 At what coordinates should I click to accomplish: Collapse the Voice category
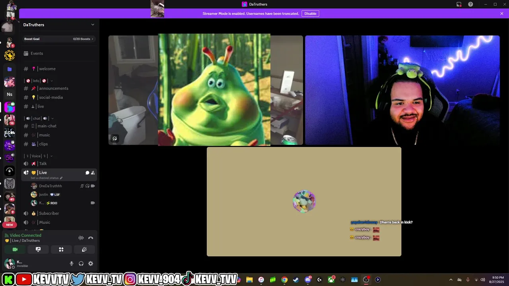tap(39, 156)
